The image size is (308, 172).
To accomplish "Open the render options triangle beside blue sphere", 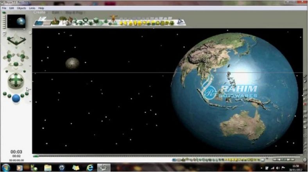I will point(30,102).
